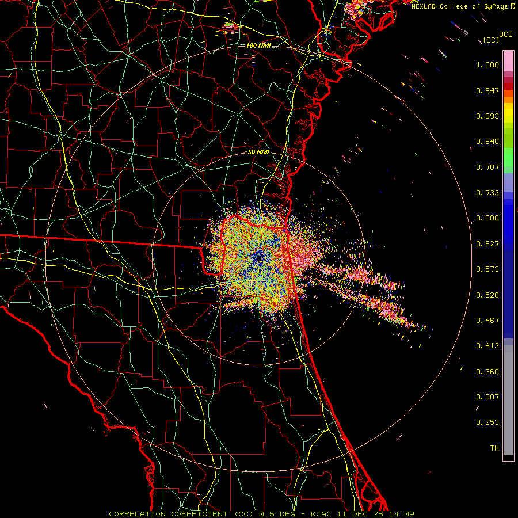The width and height of the screenshot is (518, 518).
Task: Click the 0.680 scale value
Action: tap(487, 218)
